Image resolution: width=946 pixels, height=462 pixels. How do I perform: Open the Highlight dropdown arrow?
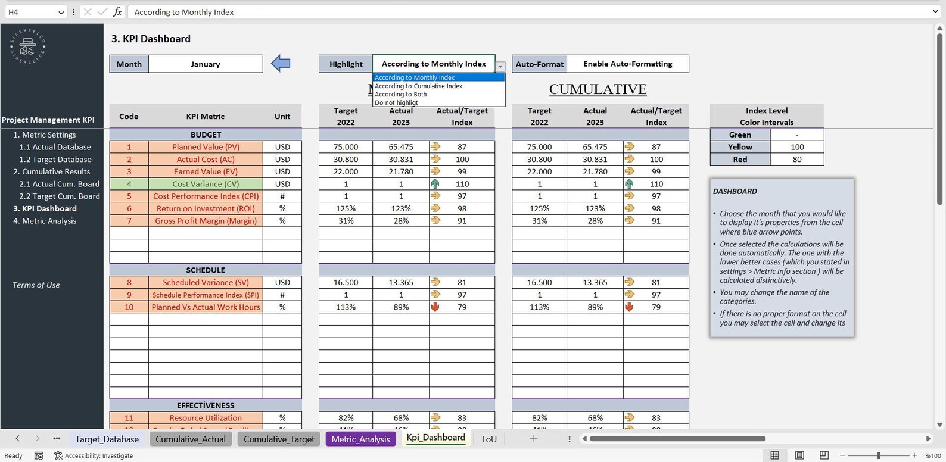point(500,67)
